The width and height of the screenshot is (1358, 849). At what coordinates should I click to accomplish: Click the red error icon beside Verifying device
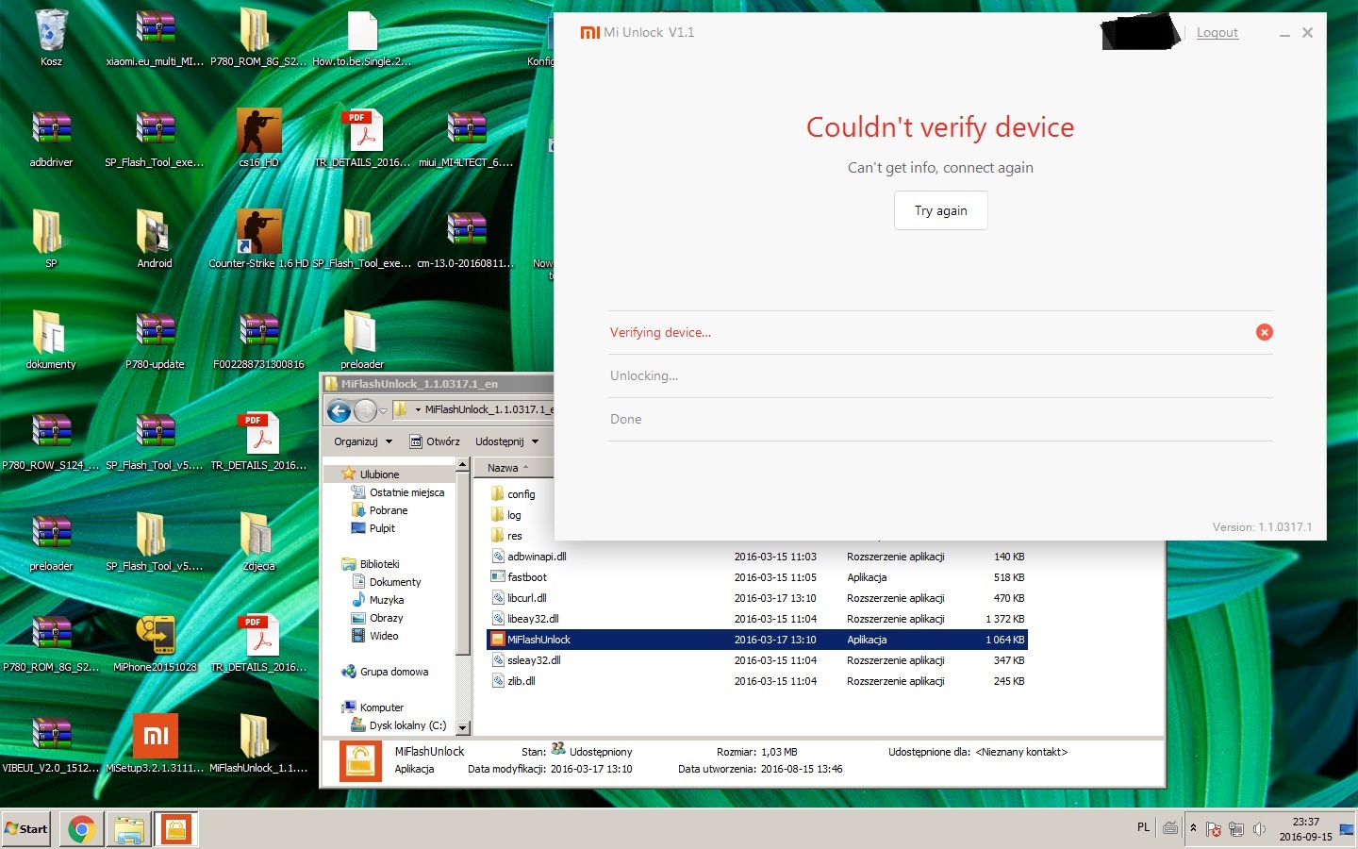tap(1264, 332)
